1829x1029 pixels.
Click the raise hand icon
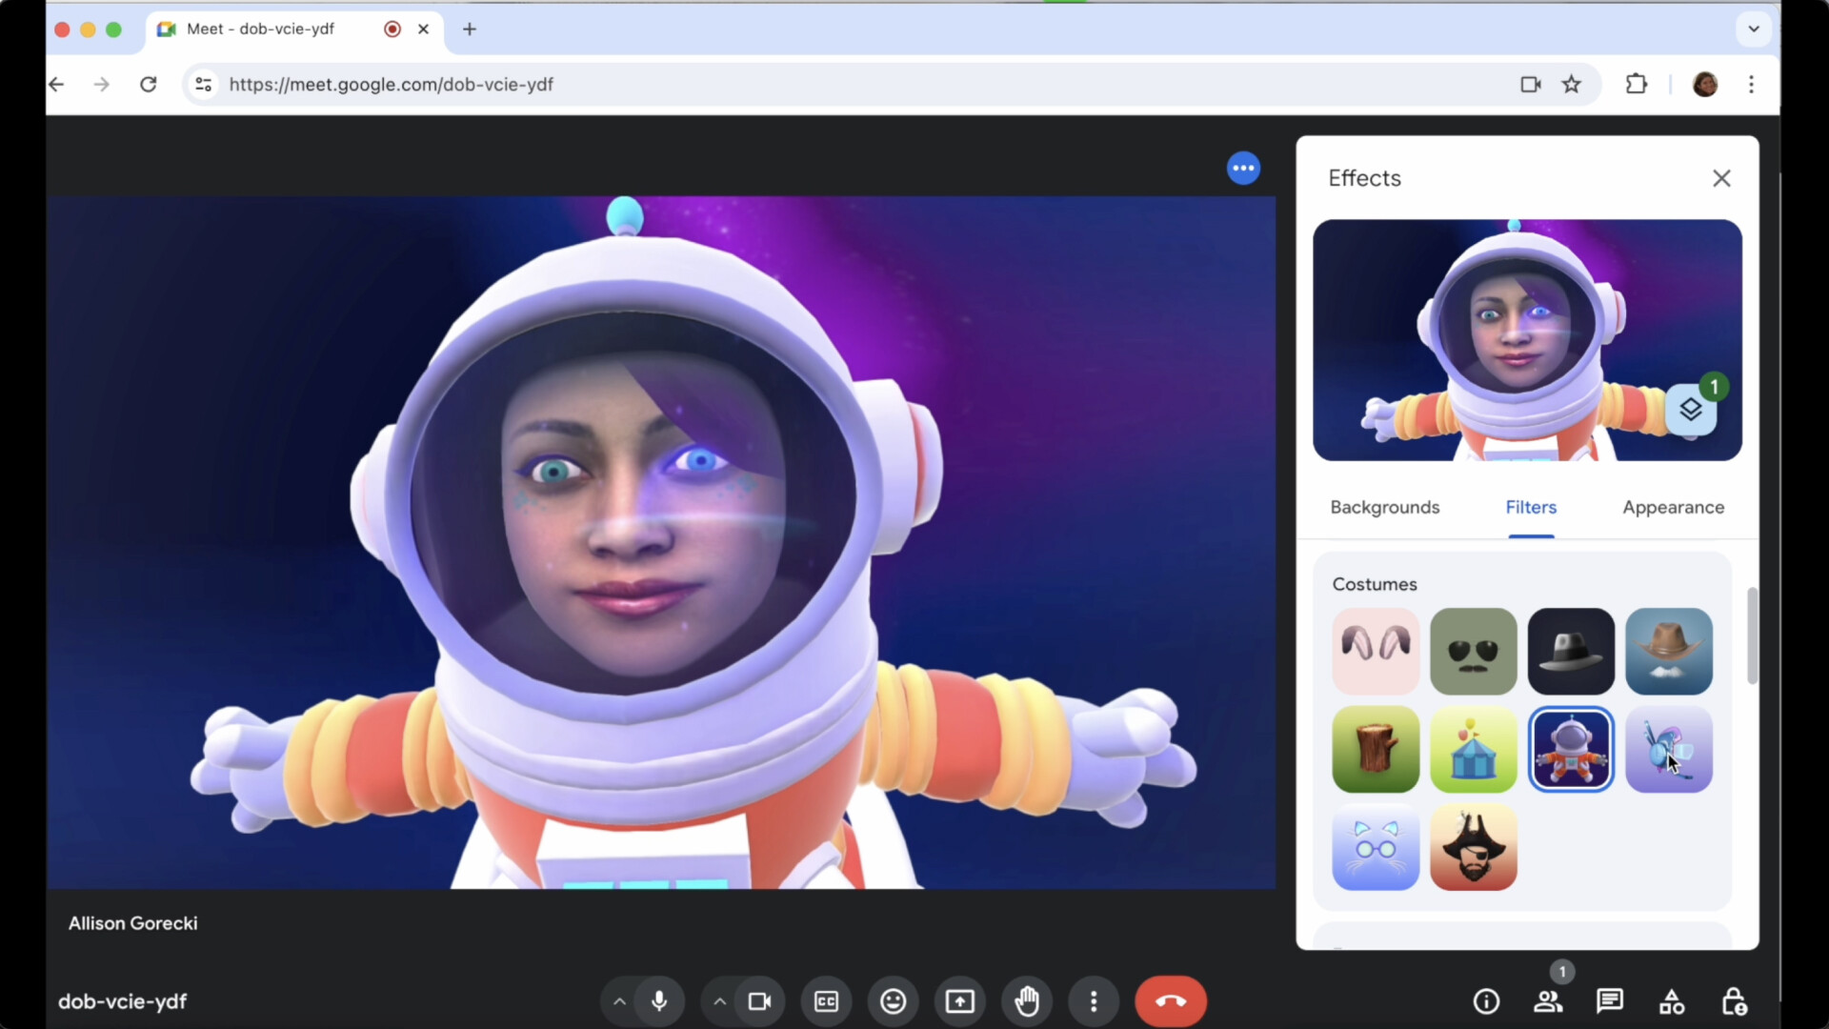point(1027,1001)
